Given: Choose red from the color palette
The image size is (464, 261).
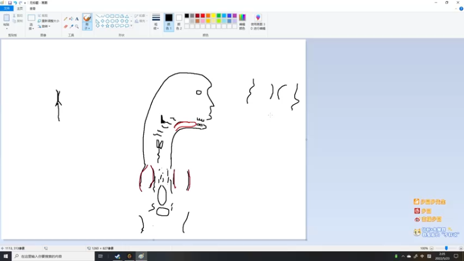Looking at the screenshot, I should [202, 16].
